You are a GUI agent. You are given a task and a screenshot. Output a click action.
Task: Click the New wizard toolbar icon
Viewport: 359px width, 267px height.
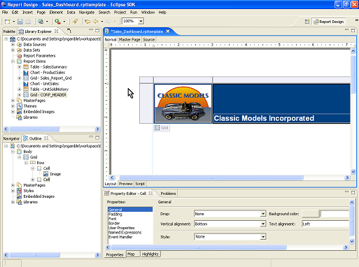point(7,22)
